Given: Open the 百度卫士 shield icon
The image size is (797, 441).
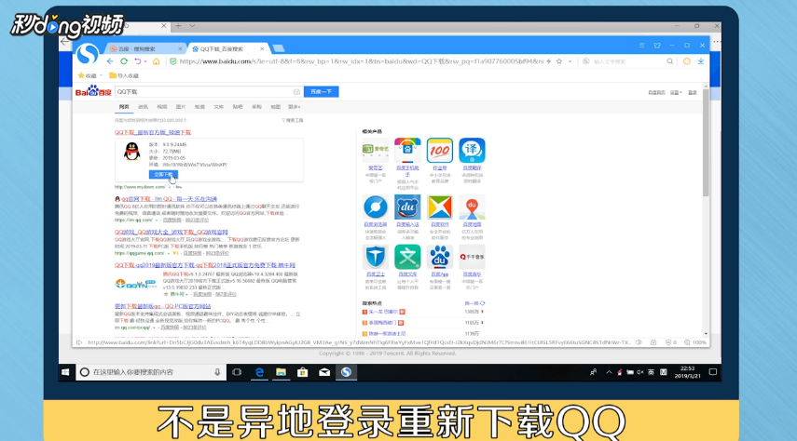Looking at the screenshot, I should click(x=375, y=257).
